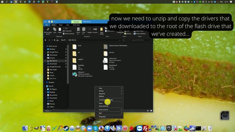
Task: Select the support folder
Action: pos(78,60)
